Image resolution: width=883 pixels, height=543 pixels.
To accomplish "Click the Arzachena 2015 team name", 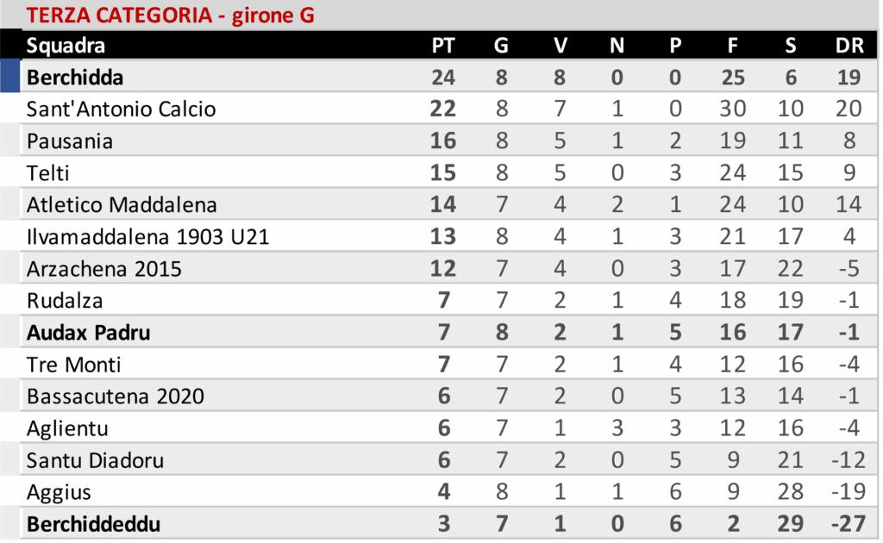I will coord(104,269).
